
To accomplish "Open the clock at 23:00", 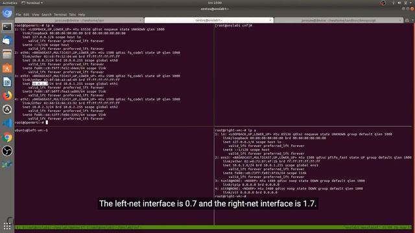I will [x=215, y=3].
